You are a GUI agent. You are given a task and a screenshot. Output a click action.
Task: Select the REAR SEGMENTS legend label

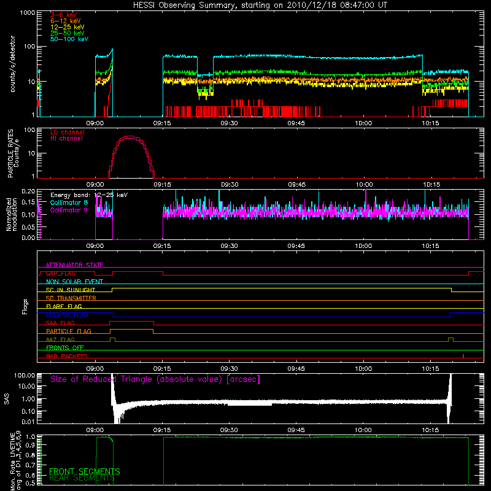[82, 478]
